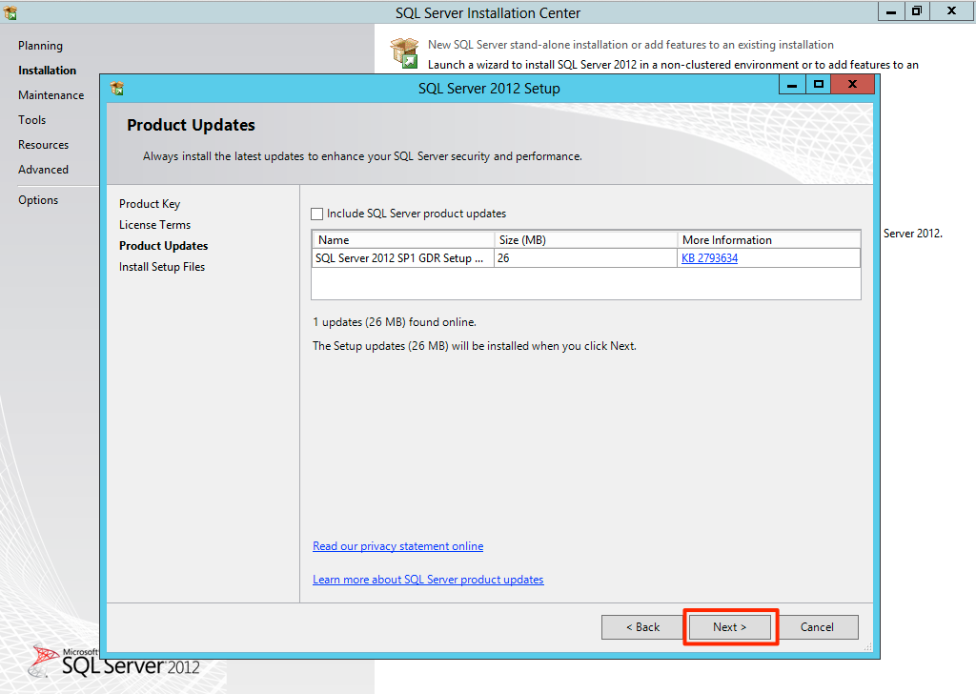Screen dimensions: 976x694
Task: Open Learn more about SQL Server product updates
Action: 428,580
